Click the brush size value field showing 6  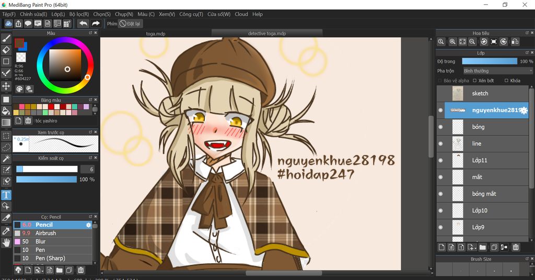point(88,169)
